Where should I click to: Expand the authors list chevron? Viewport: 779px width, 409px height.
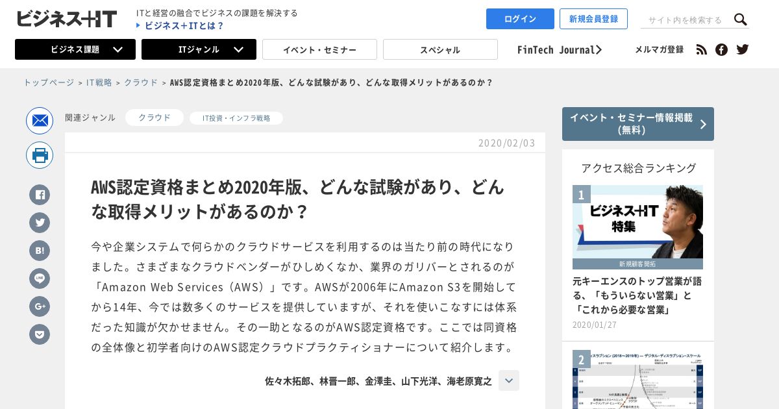[509, 380]
